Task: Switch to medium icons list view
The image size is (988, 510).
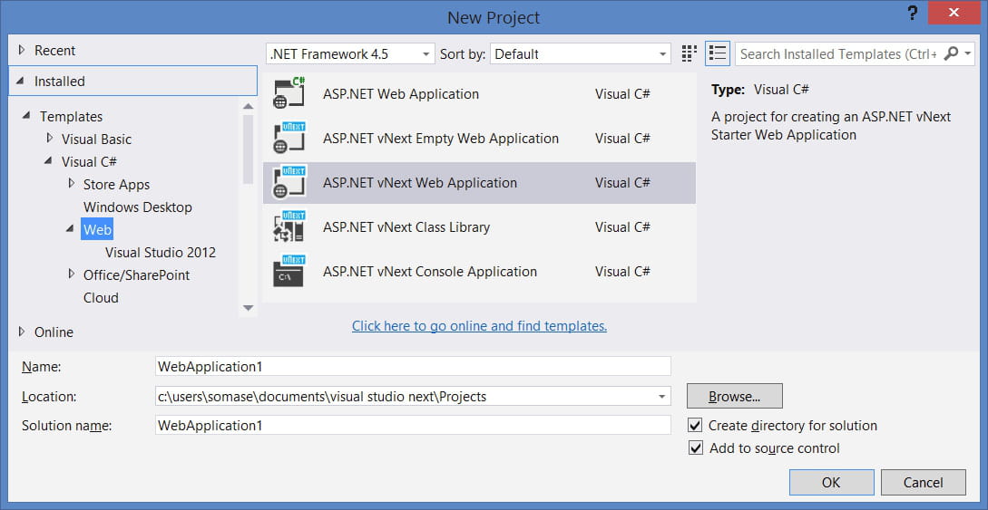Action: (717, 53)
